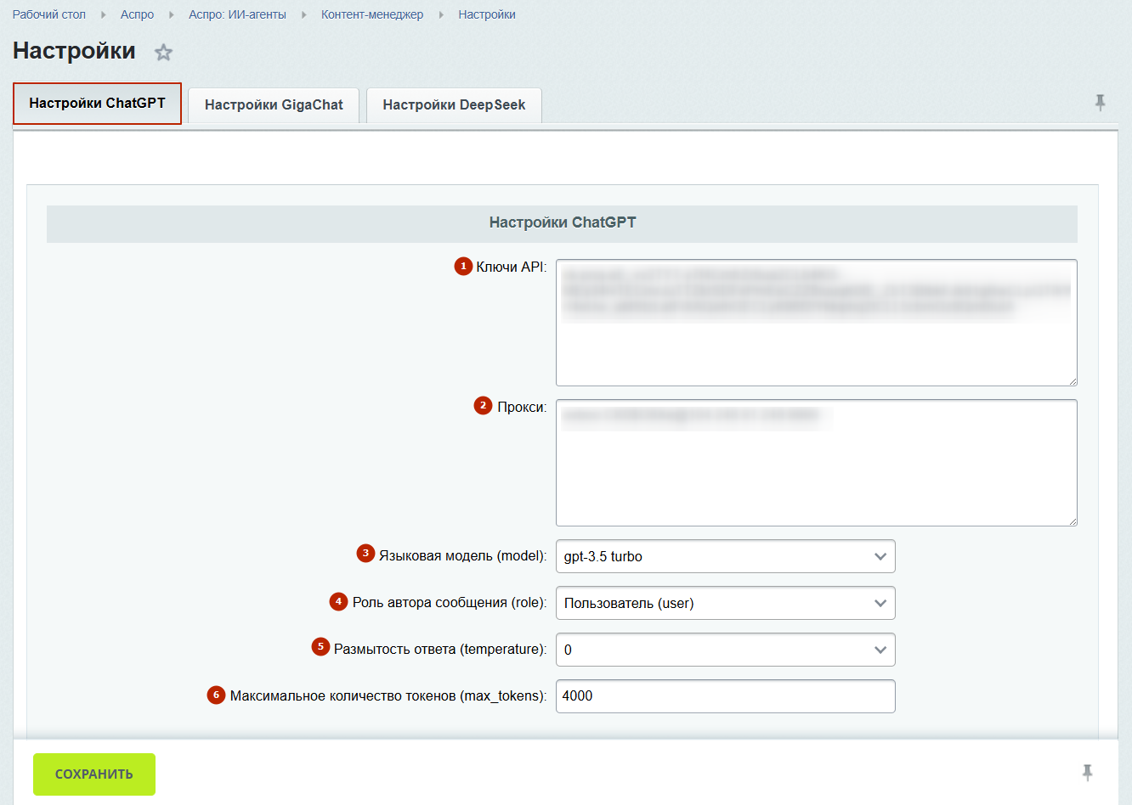Go to Аспро: ИИ-агенты breadcrumb link

[237, 14]
